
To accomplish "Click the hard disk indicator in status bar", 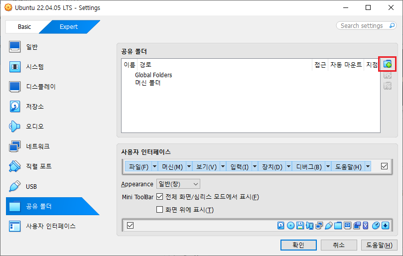I will point(281,226).
